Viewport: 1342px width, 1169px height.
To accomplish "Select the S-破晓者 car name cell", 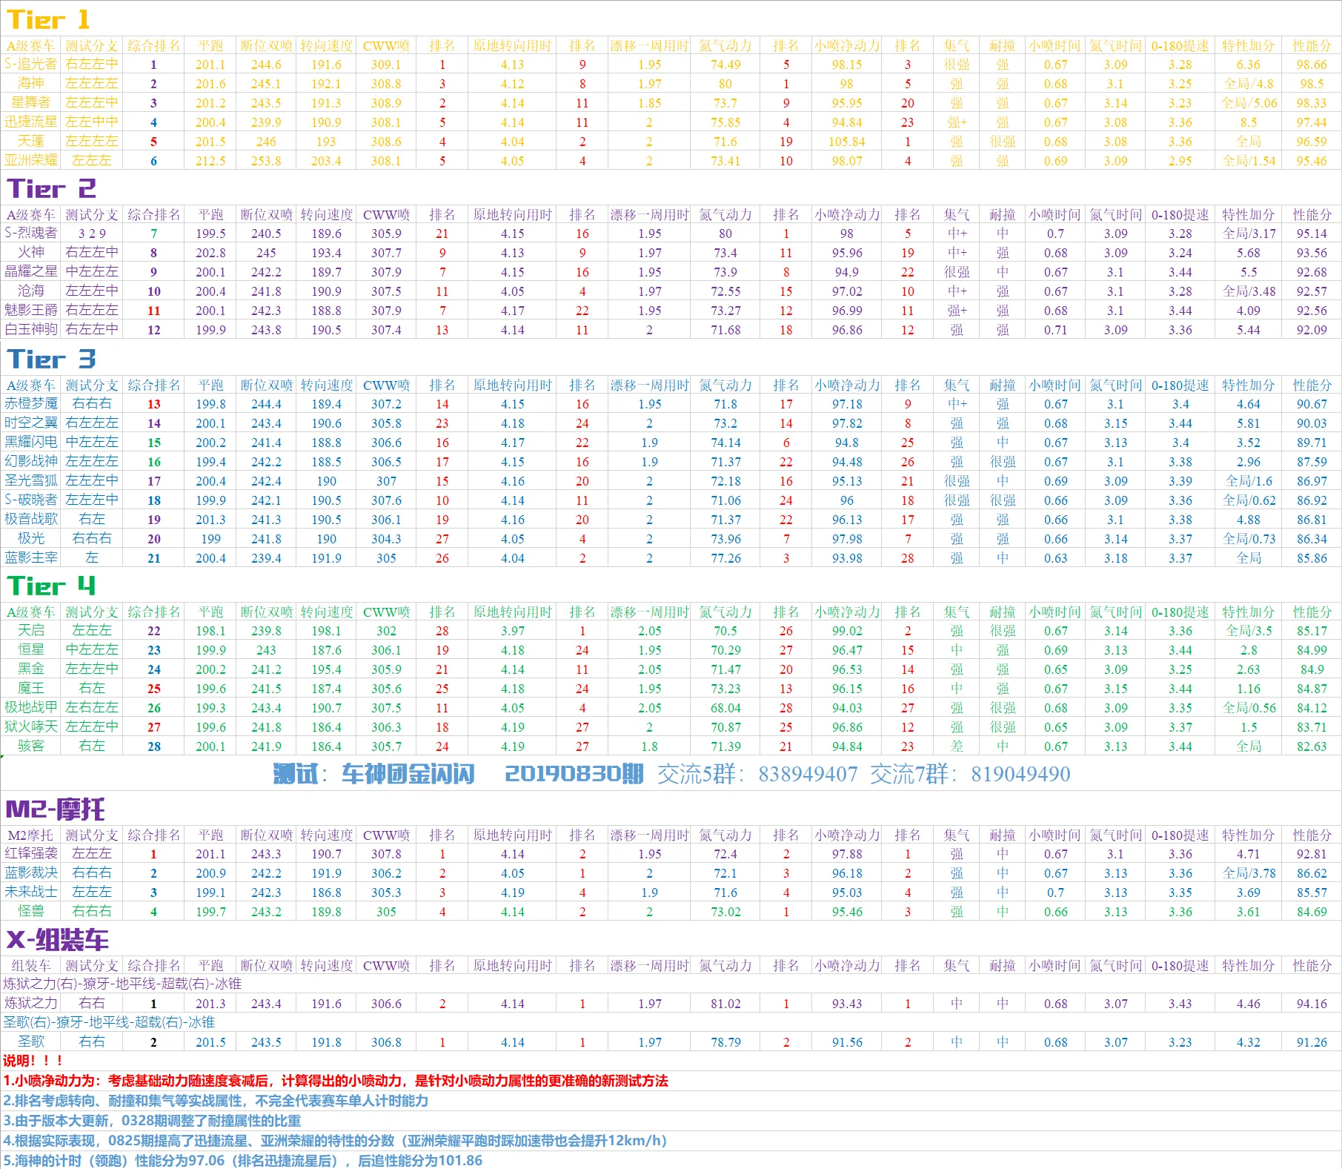I will pyautogui.click(x=31, y=500).
